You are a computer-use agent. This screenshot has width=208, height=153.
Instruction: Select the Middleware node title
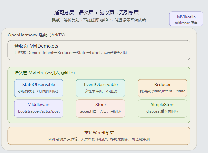click(39, 104)
